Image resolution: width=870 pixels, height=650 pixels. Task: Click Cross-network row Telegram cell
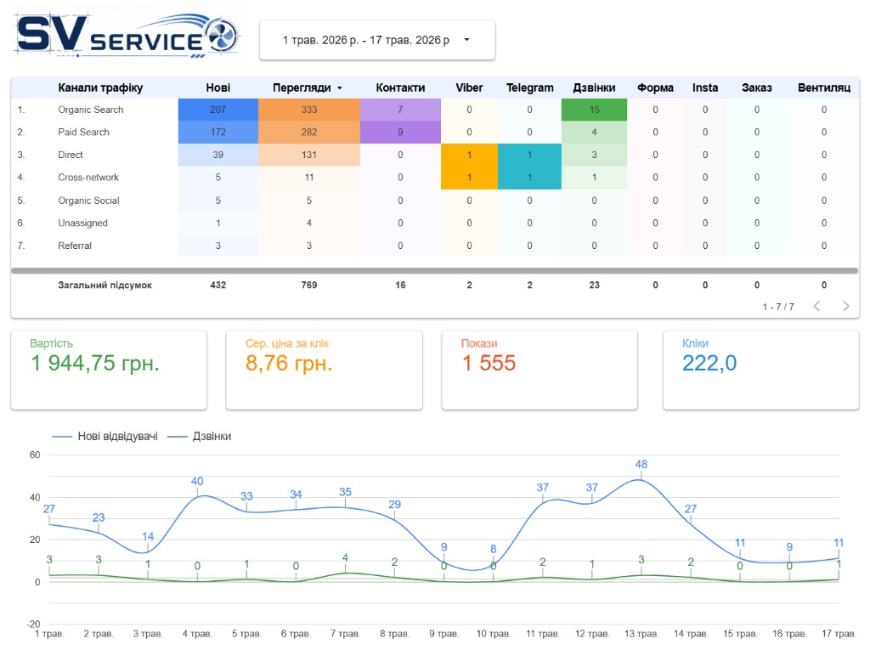coord(530,178)
